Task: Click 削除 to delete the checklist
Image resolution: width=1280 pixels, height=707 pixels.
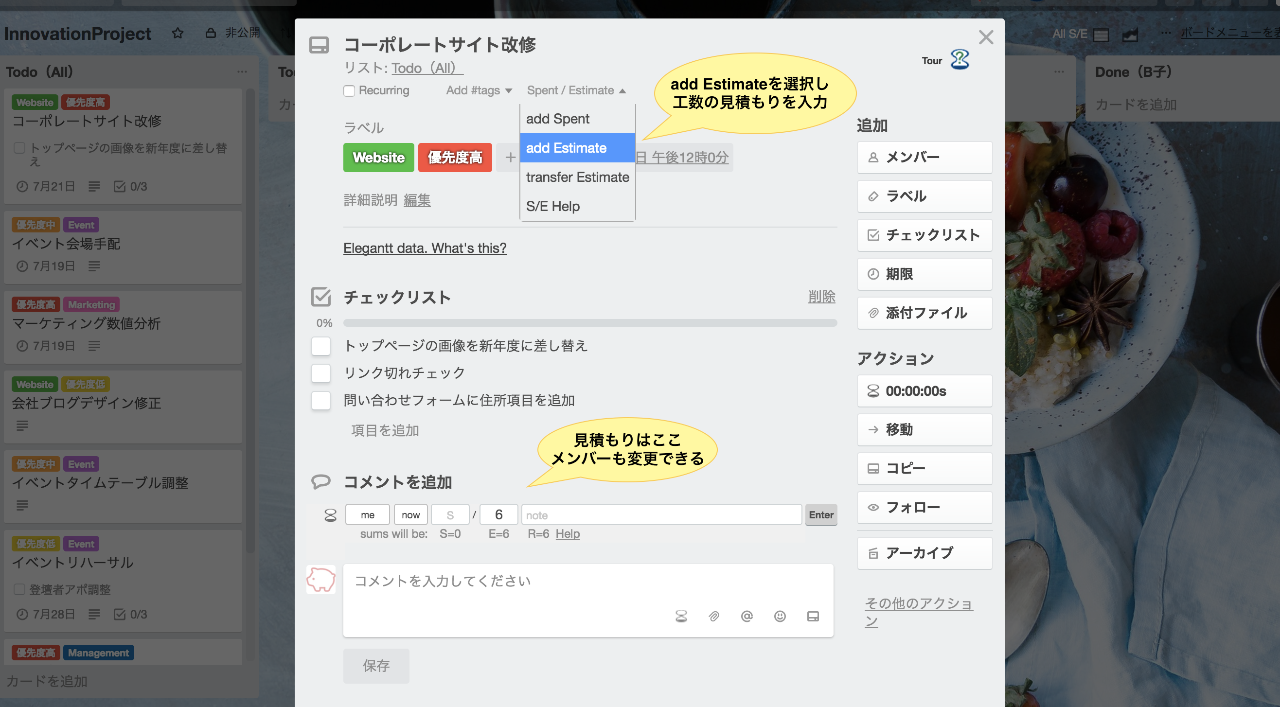Action: (822, 297)
